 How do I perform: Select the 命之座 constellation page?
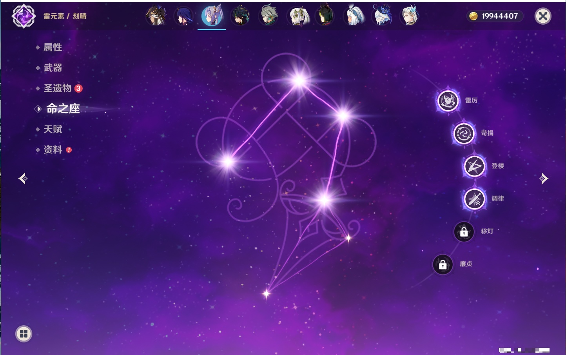tap(63, 109)
